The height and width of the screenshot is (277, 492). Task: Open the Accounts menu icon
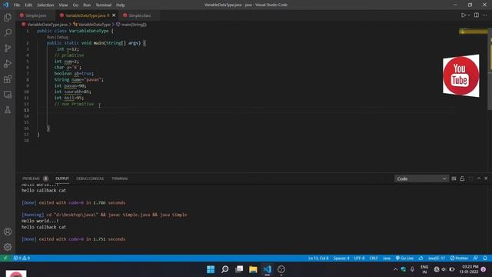(8, 232)
